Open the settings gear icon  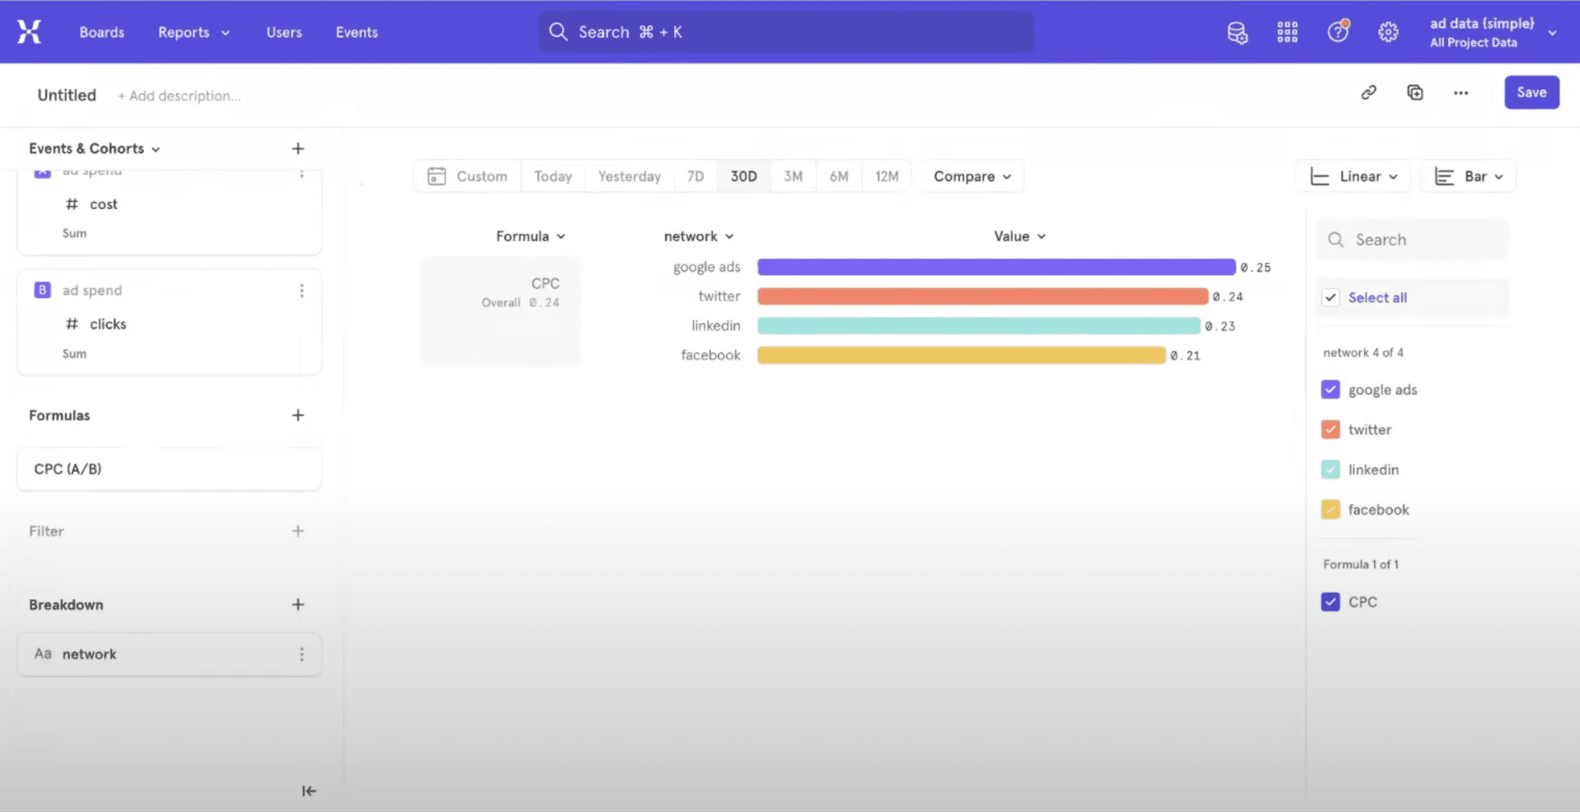(x=1388, y=32)
